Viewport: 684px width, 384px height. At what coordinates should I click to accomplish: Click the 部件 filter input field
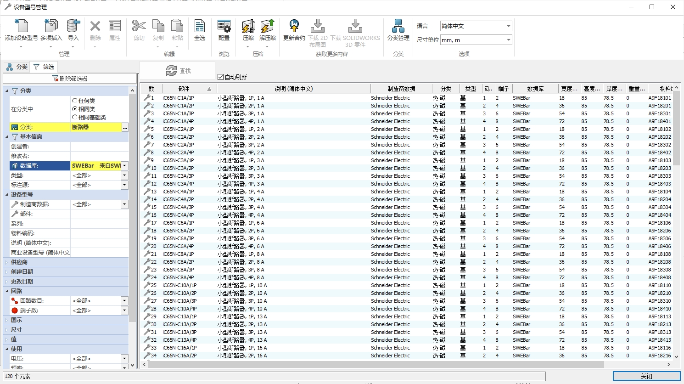tap(99, 214)
